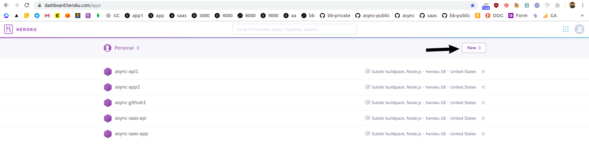This screenshot has width=589, height=165.
Task: Open the app1 bookmark
Action: [134, 16]
